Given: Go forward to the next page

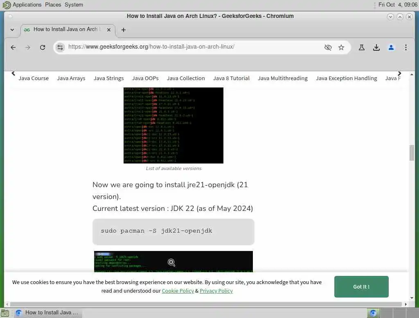Looking at the screenshot, I should click(28, 47).
